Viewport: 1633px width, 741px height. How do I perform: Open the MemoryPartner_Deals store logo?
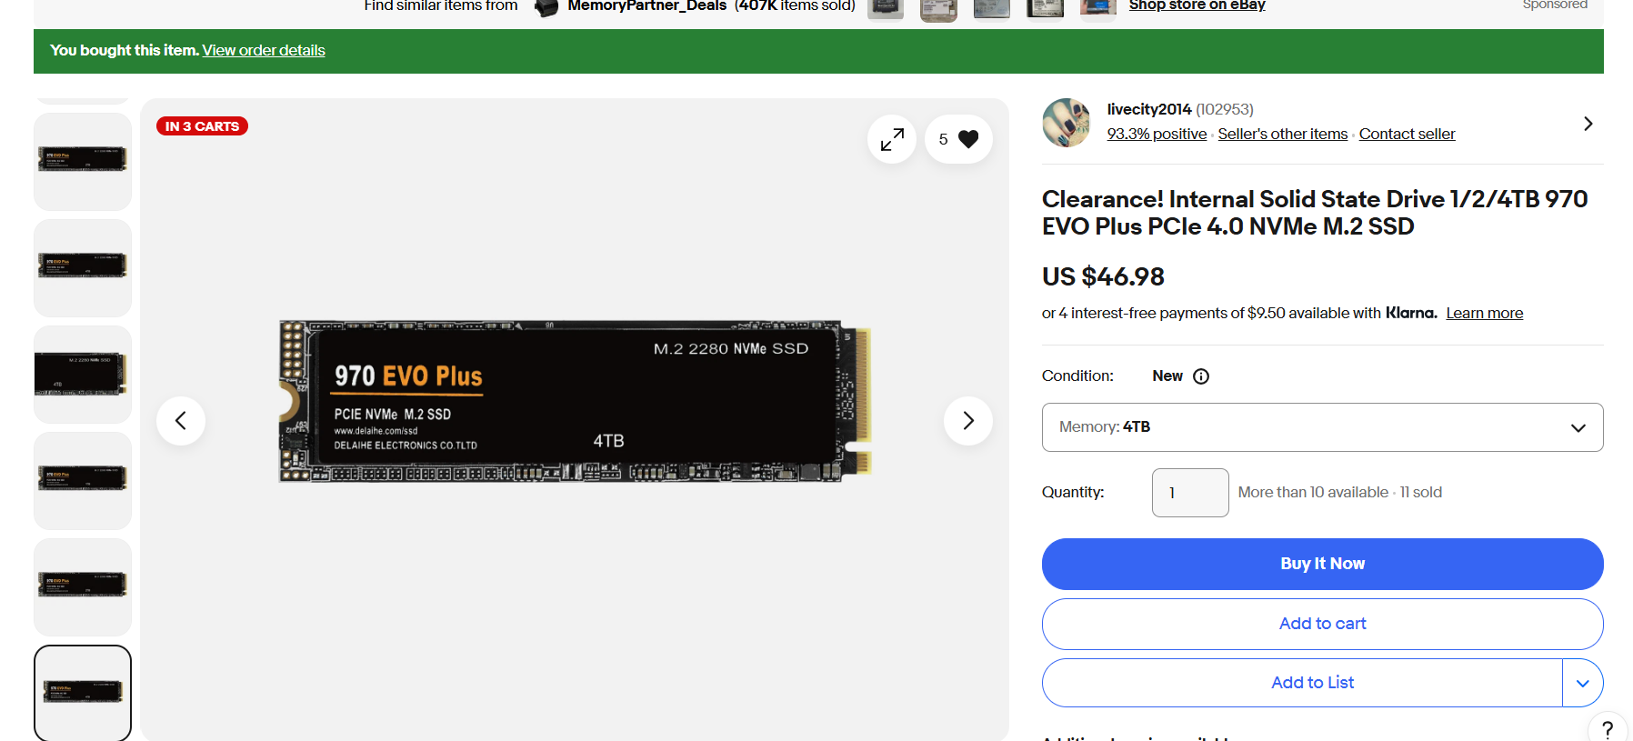546,7
